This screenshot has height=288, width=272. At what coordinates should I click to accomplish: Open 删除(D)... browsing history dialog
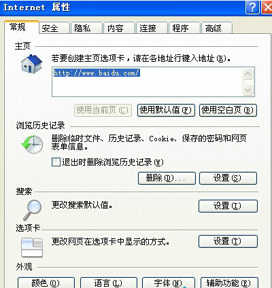click(167, 178)
